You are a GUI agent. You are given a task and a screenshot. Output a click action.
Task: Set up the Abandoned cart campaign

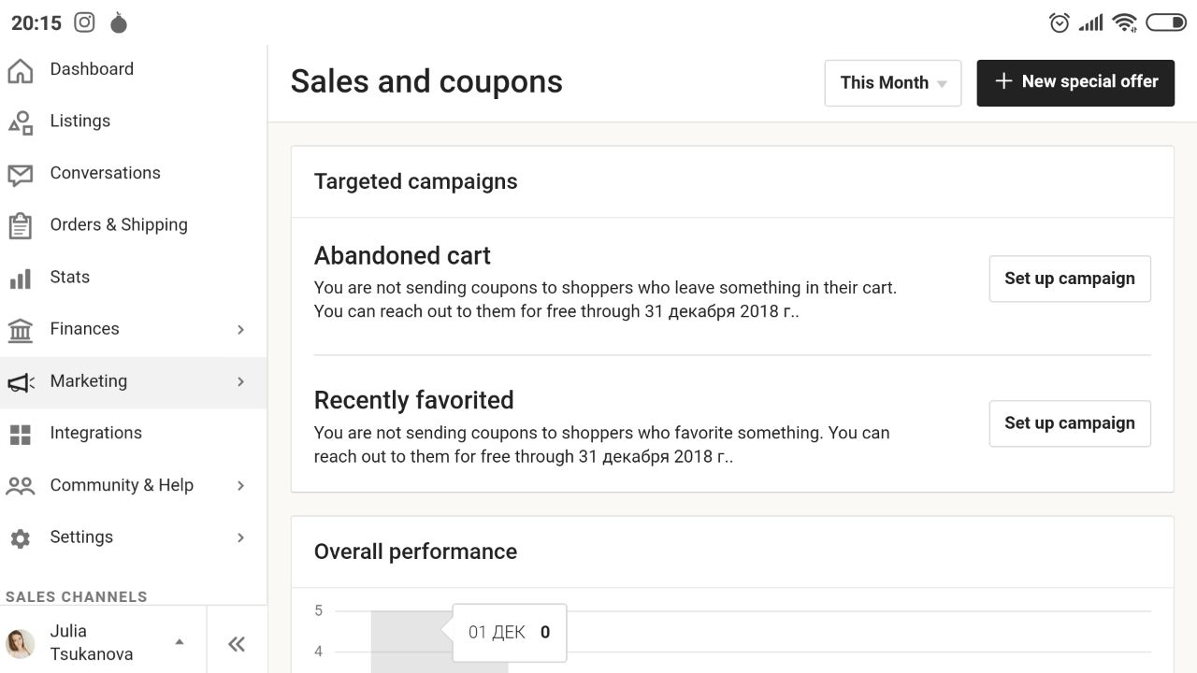point(1070,279)
